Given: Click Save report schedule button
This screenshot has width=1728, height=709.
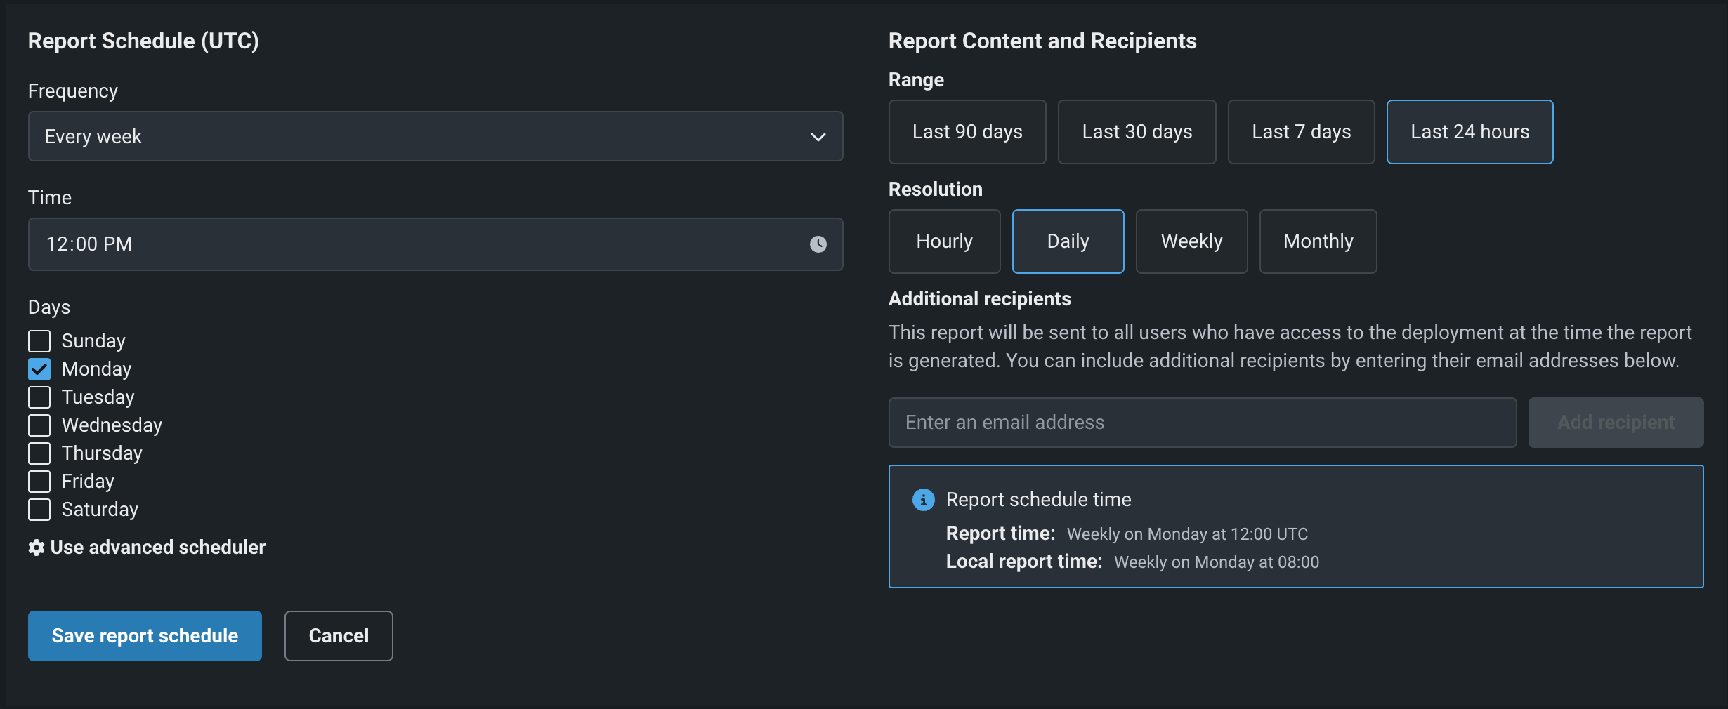Looking at the screenshot, I should (145, 636).
